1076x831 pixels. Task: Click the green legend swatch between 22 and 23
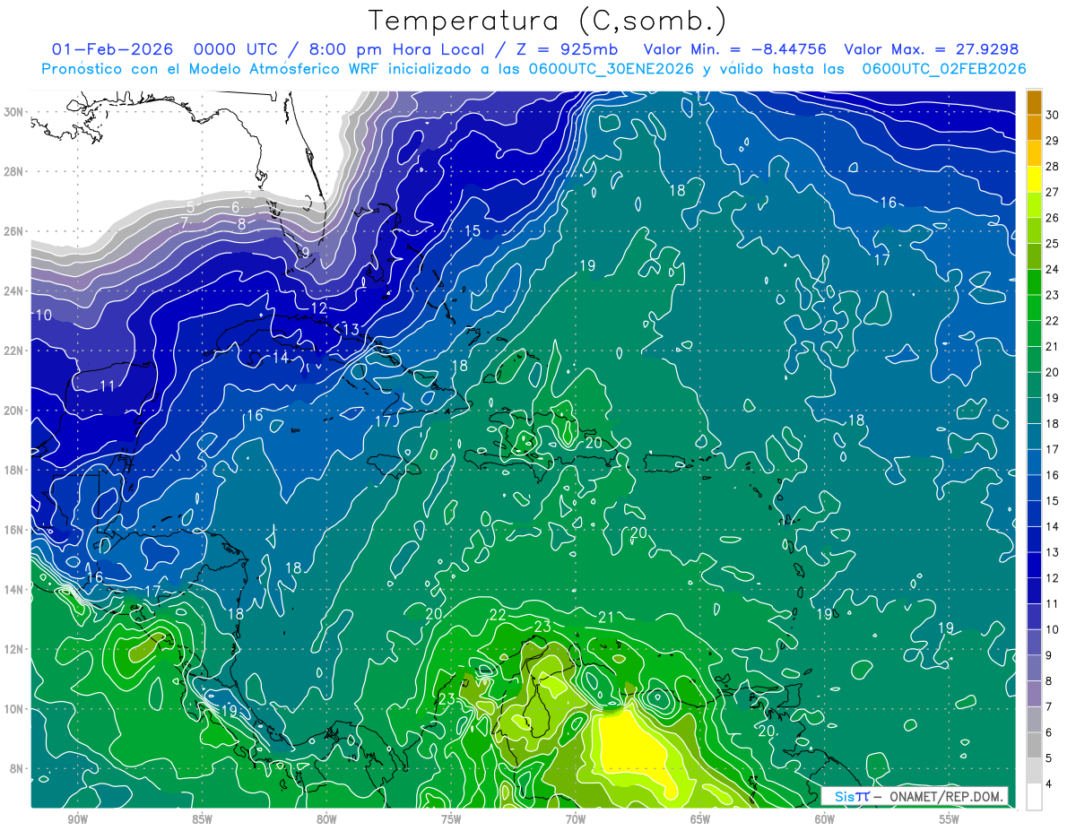(x=1034, y=307)
